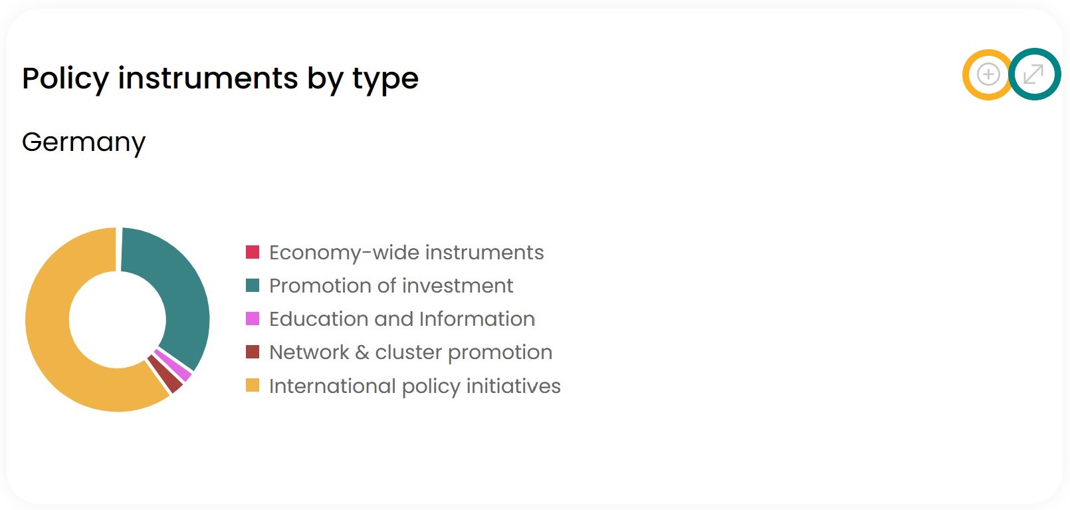
Task: Hide Network & cluster promotion via its legend label
Action: [x=410, y=352]
